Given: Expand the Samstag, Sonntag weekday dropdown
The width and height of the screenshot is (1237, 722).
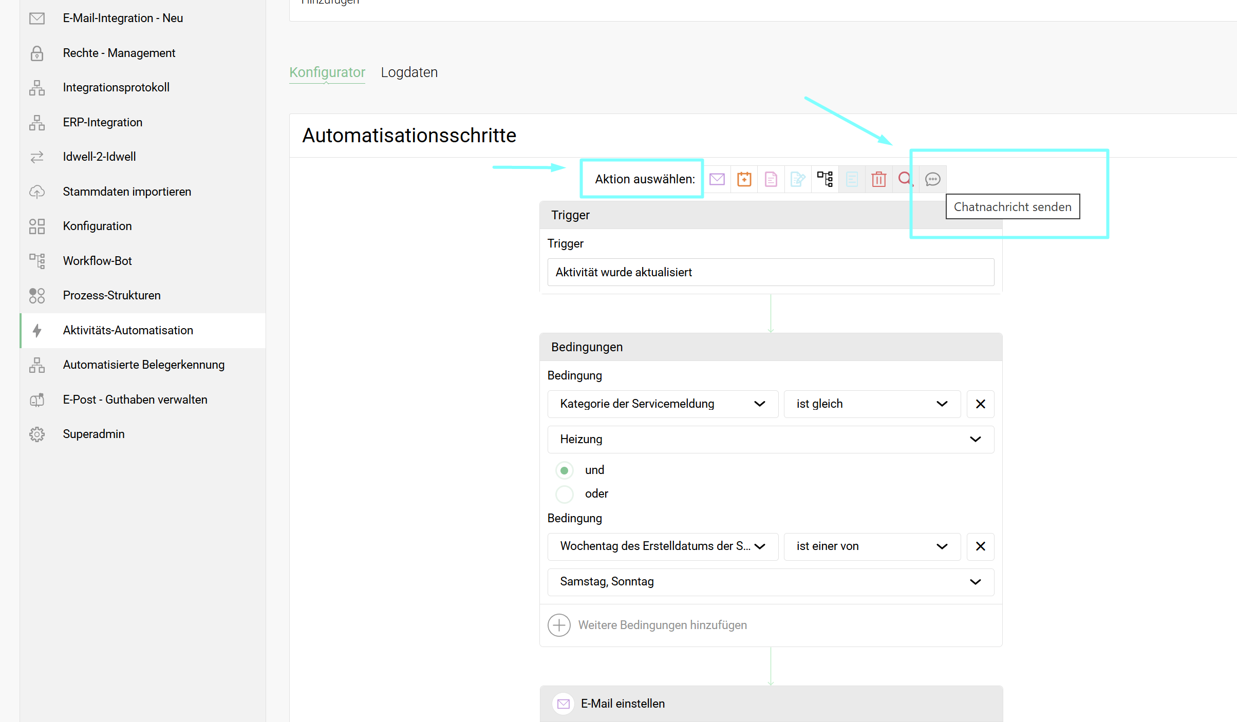Looking at the screenshot, I should coord(770,582).
